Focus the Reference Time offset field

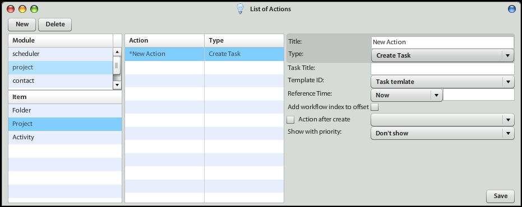(x=479, y=95)
